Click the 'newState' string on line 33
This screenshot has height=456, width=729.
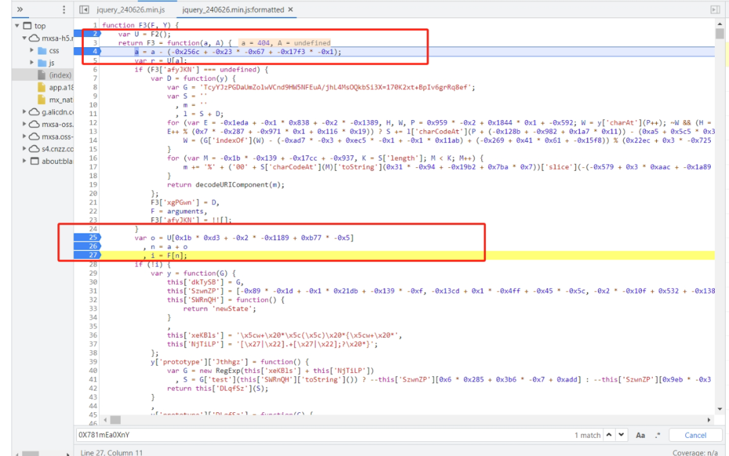tap(232, 309)
